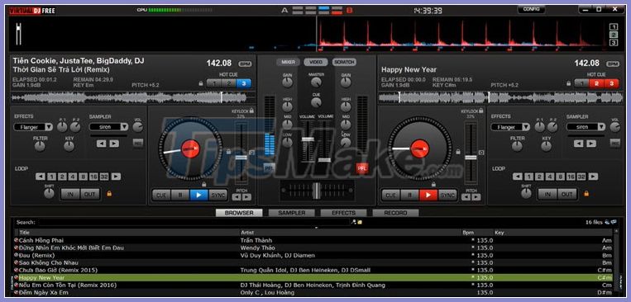The image size is (631, 302).
Task: Click into the Search field
Action: [194, 222]
